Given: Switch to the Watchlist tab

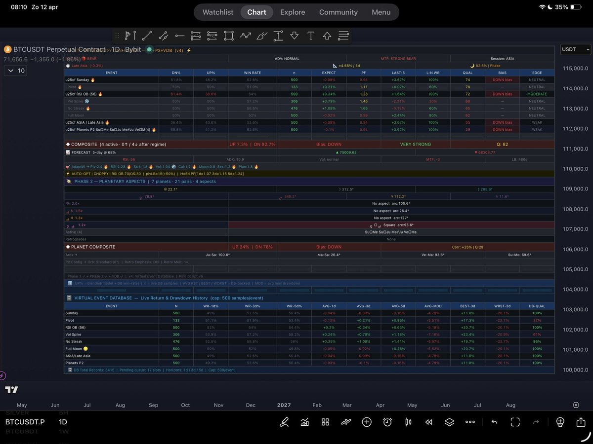Looking at the screenshot, I should point(218,12).
